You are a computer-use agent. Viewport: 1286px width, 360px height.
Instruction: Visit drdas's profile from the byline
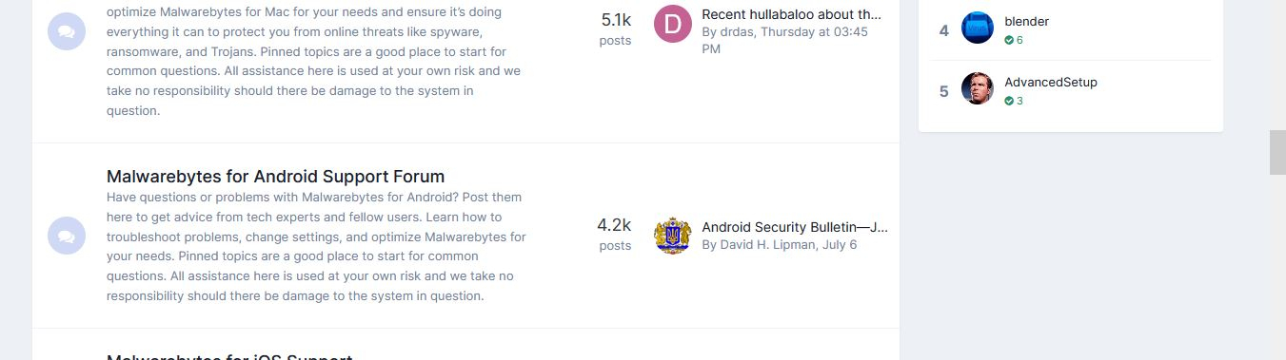coord(737,31)
